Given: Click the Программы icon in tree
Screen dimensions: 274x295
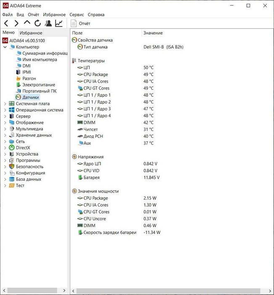Looking at the screenshot, I should [12, 160].
